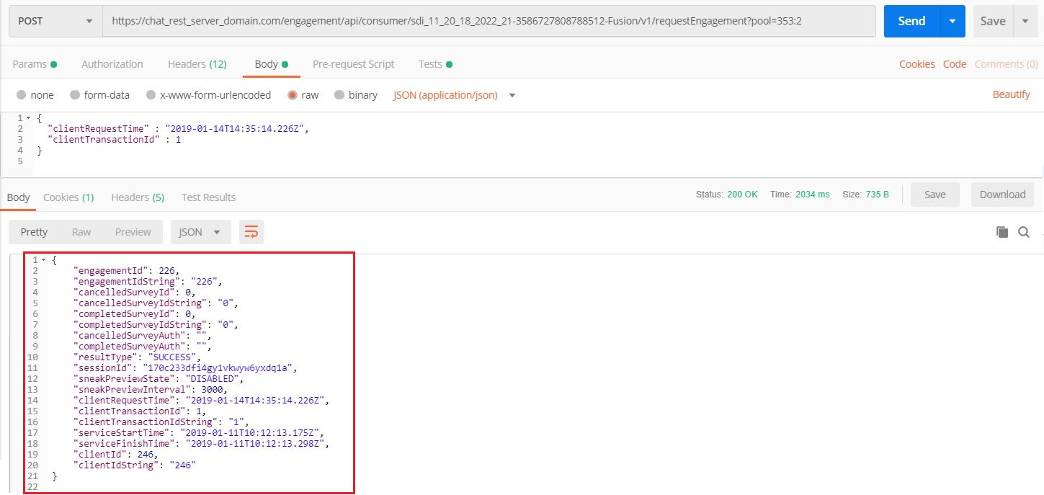This screenshot has width=1044, height=495.
Task: Copy the response to clipboard icon
Action: click(1001, 232)
